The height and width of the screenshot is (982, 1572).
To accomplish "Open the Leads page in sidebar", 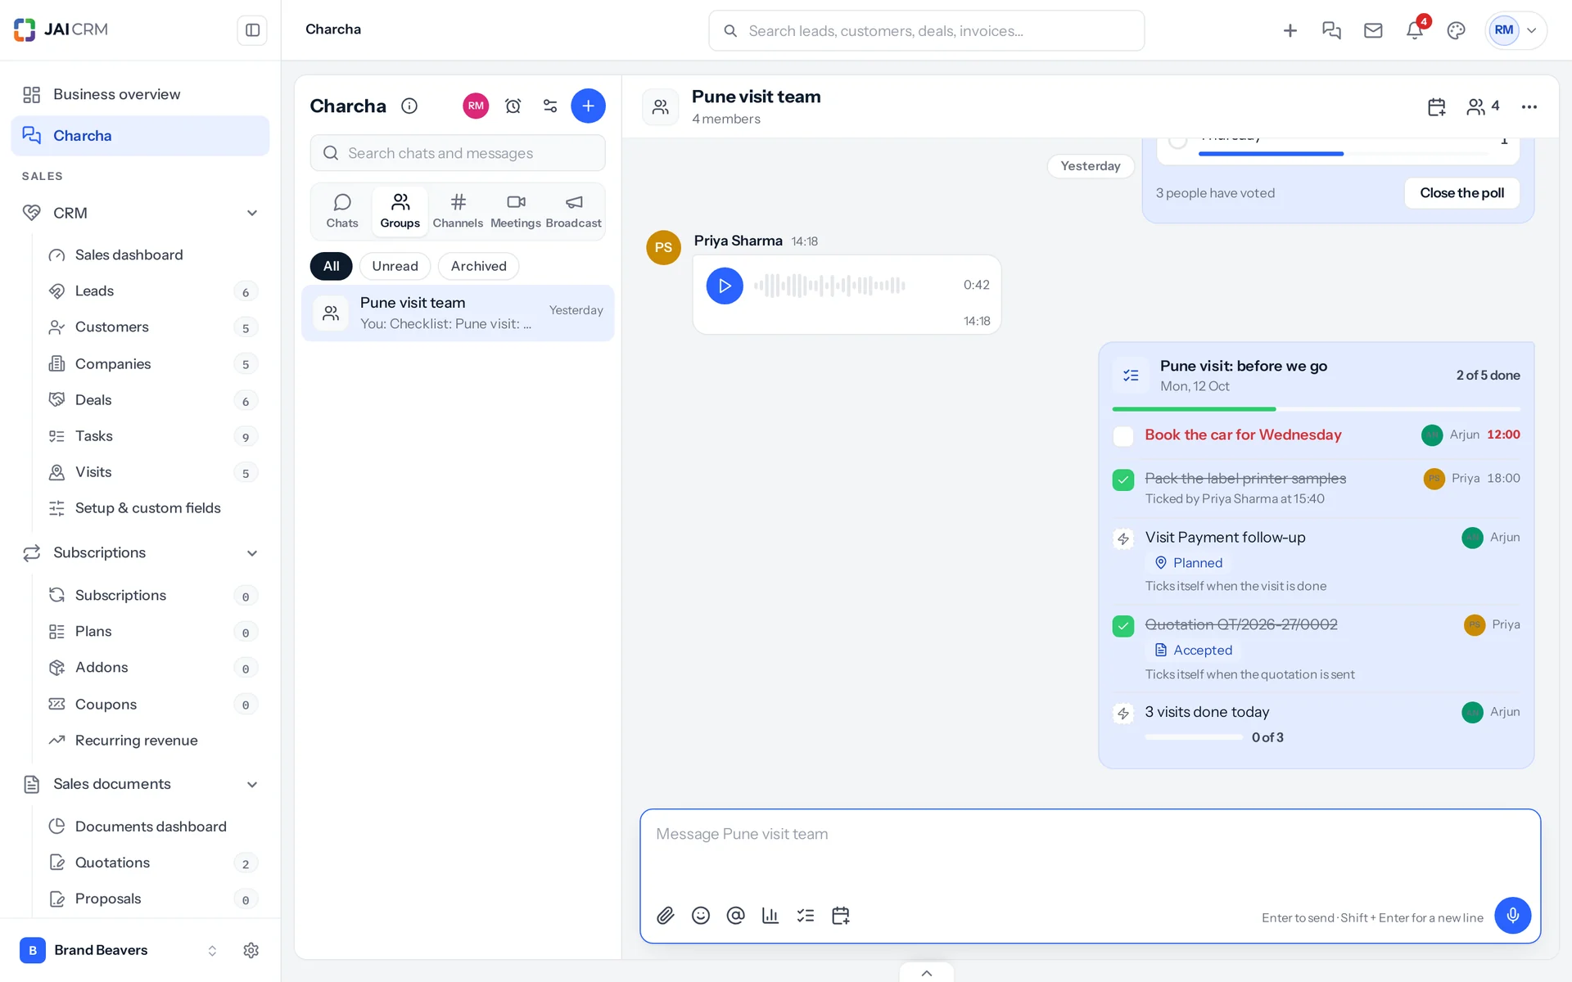I will point(152,291).
